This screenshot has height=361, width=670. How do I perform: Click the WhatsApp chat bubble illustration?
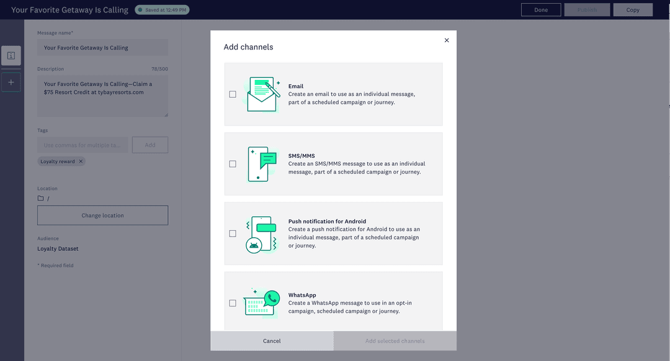pyautogui.click(x=261, y=303)
